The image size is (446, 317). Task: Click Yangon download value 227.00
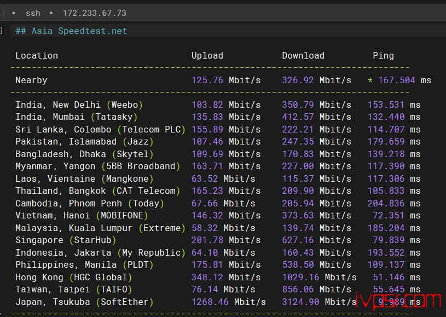click(x=298, y=166)
